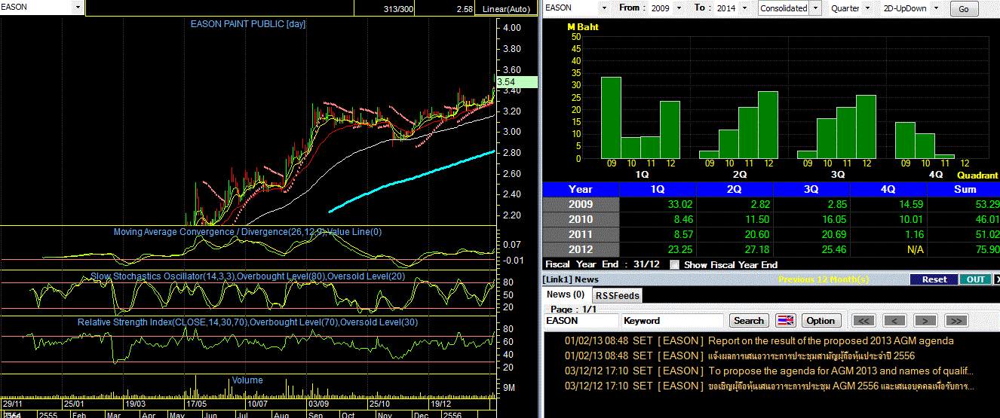Click the Reset button

934,279
